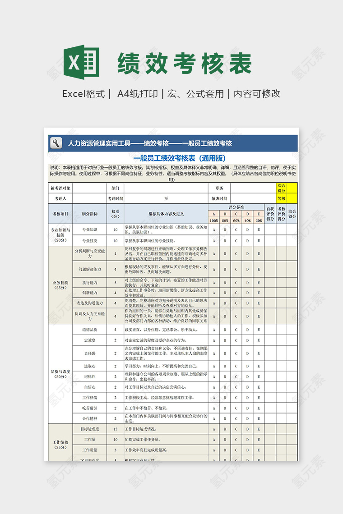Screen dimensions: 343x514
Task: Click the 评分标准 header cell
Action: [236, 207]
